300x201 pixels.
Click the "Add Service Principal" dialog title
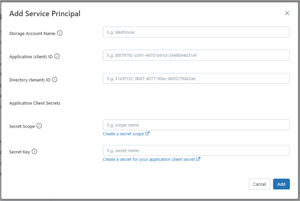pos(45,14)
